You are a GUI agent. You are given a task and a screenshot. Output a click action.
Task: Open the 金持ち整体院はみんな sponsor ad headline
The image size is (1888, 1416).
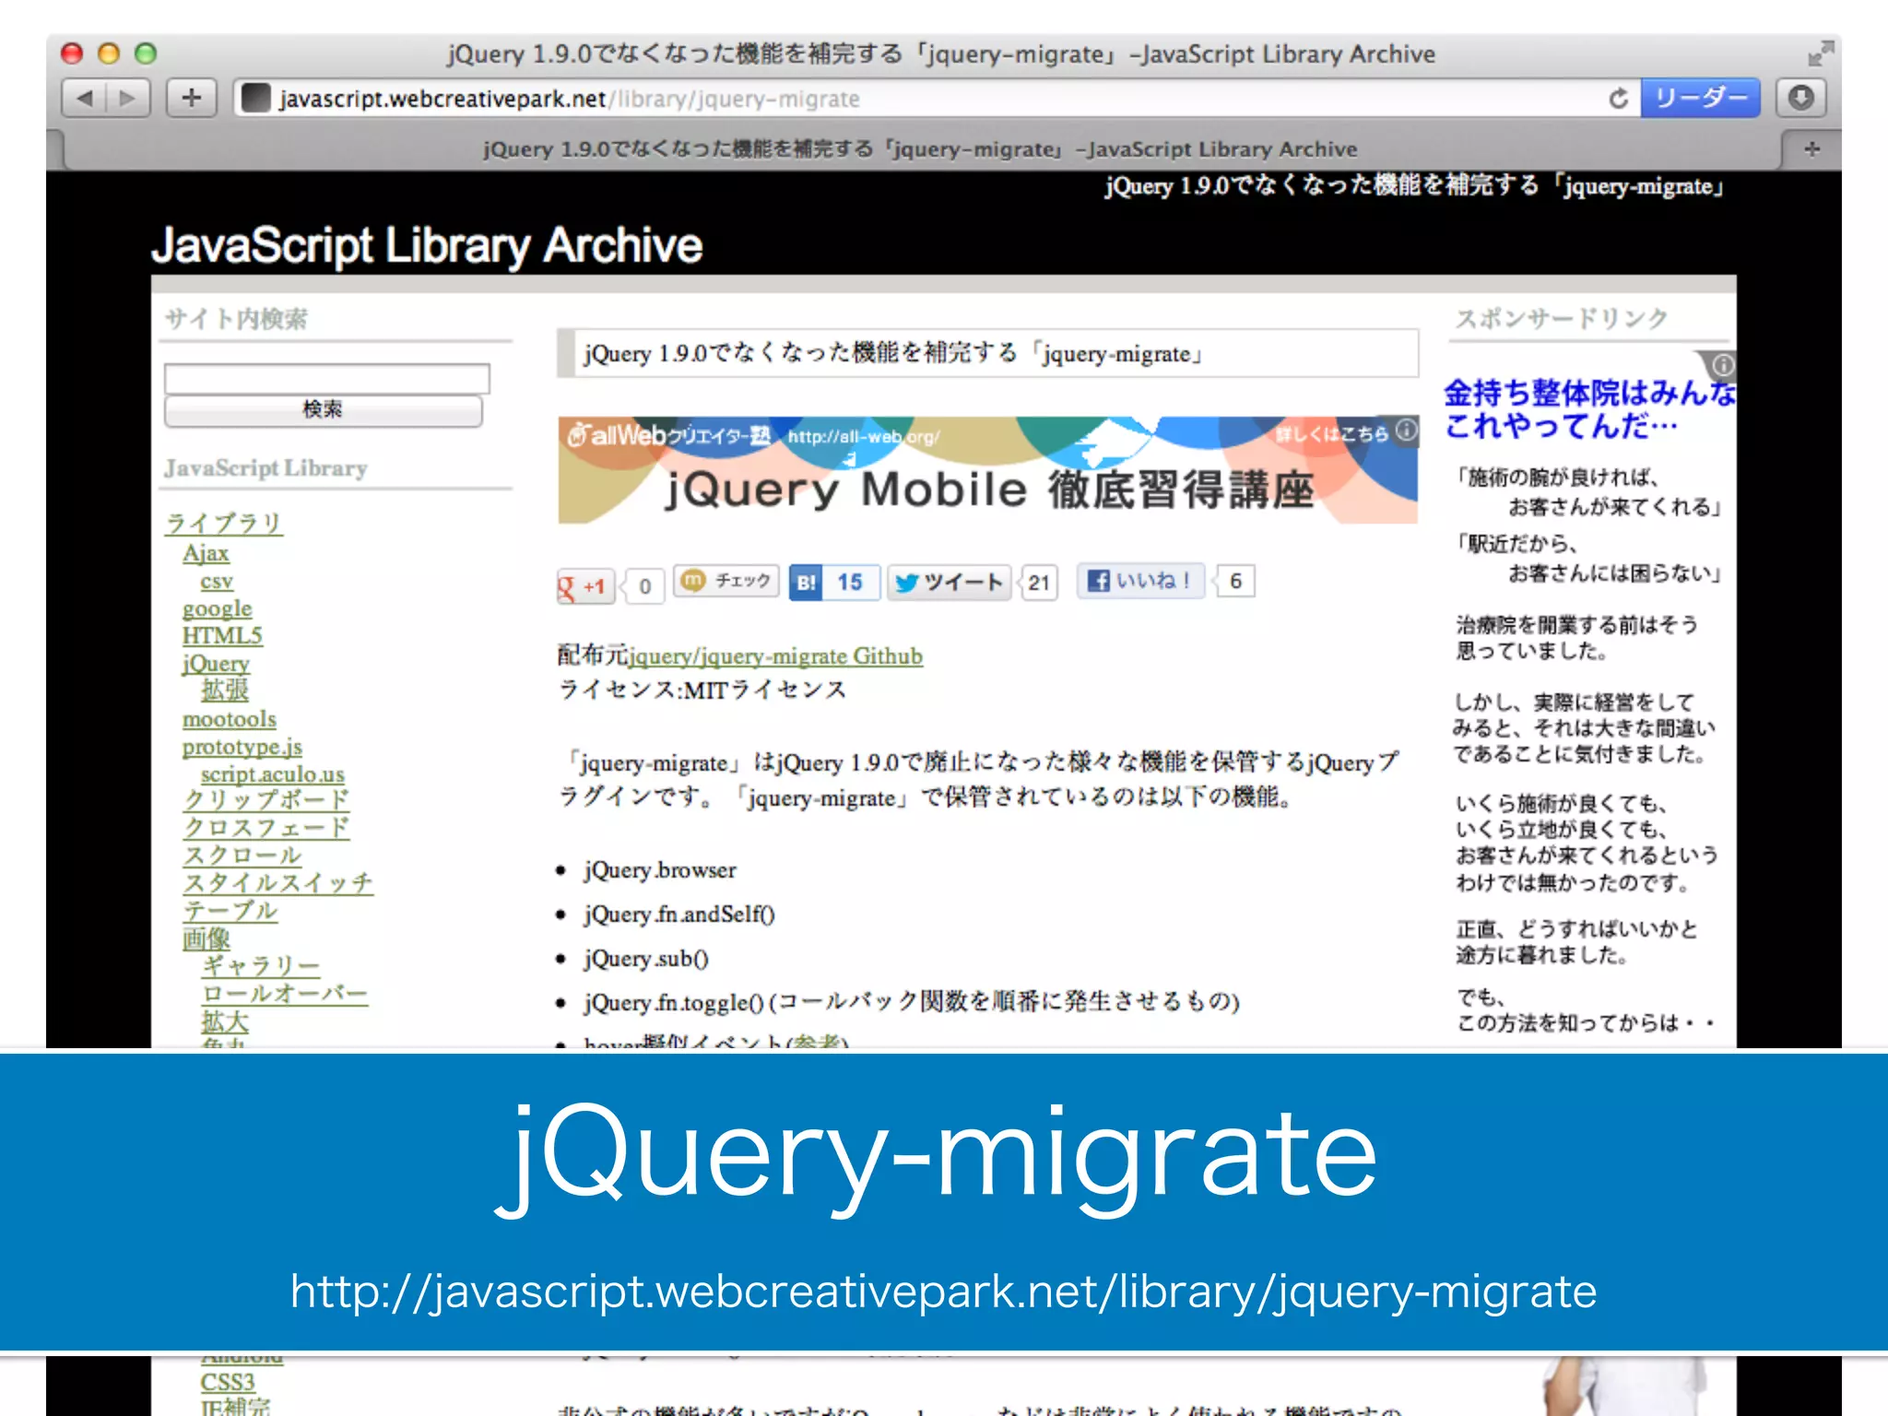pos(1590,409)
